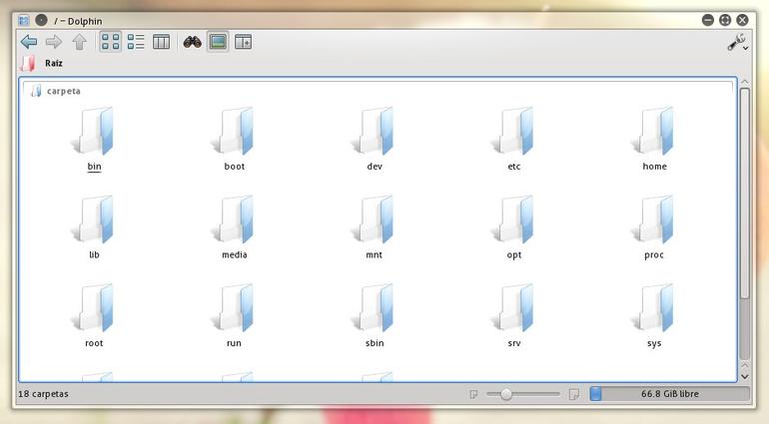
Task: Click the scrollbar up arrow at top
Action: point(745,82)
